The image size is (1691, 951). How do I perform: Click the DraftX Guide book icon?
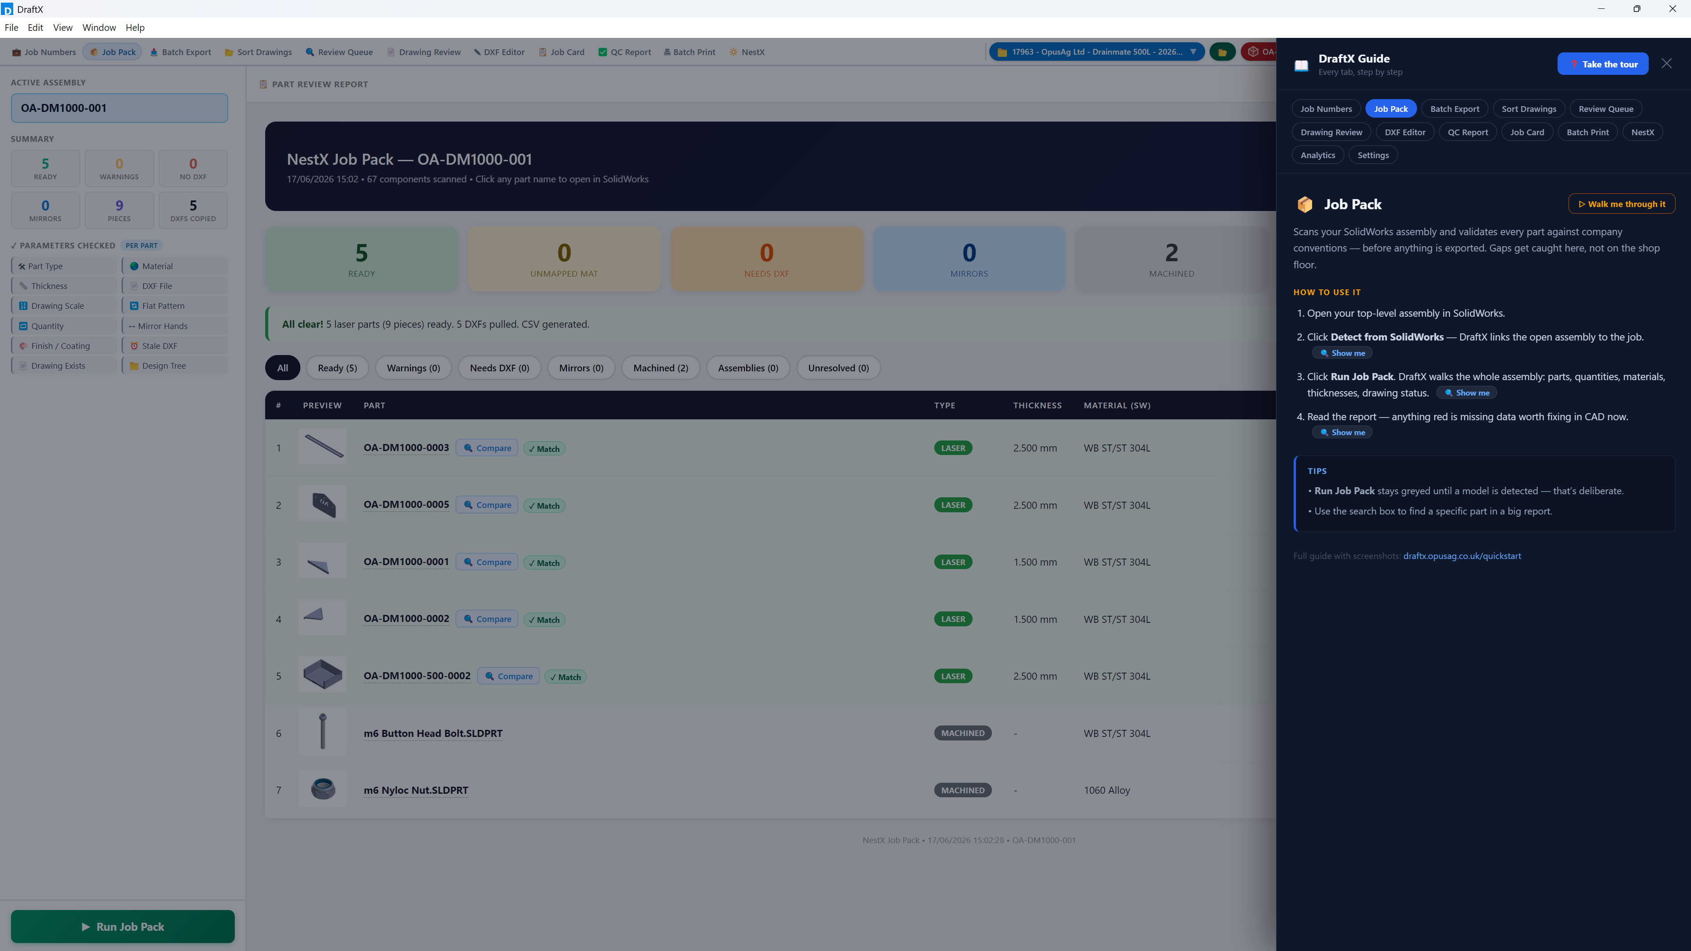point(1301,65)
